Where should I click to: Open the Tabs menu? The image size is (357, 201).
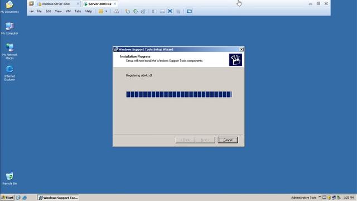point(78,11)
